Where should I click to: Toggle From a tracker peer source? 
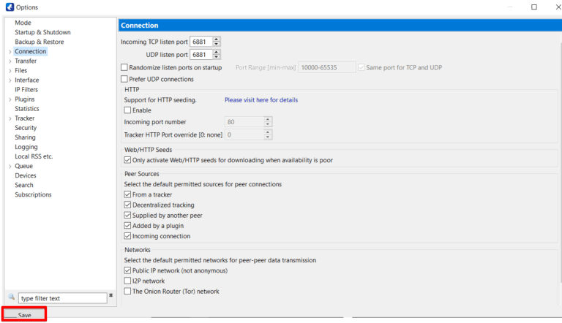(x=127, y=194)
